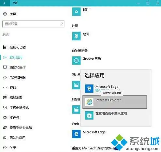
Task: Click 邮件 default app label
Action: coord(86,10)
